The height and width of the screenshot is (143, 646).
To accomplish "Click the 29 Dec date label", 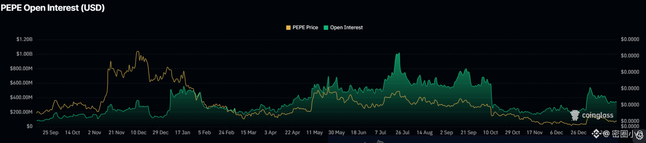I will click(160, 133).
